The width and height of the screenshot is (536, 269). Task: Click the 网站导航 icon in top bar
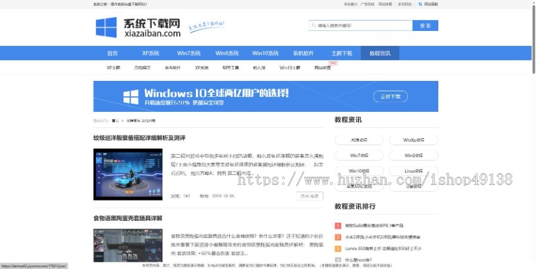coord(420,4)
